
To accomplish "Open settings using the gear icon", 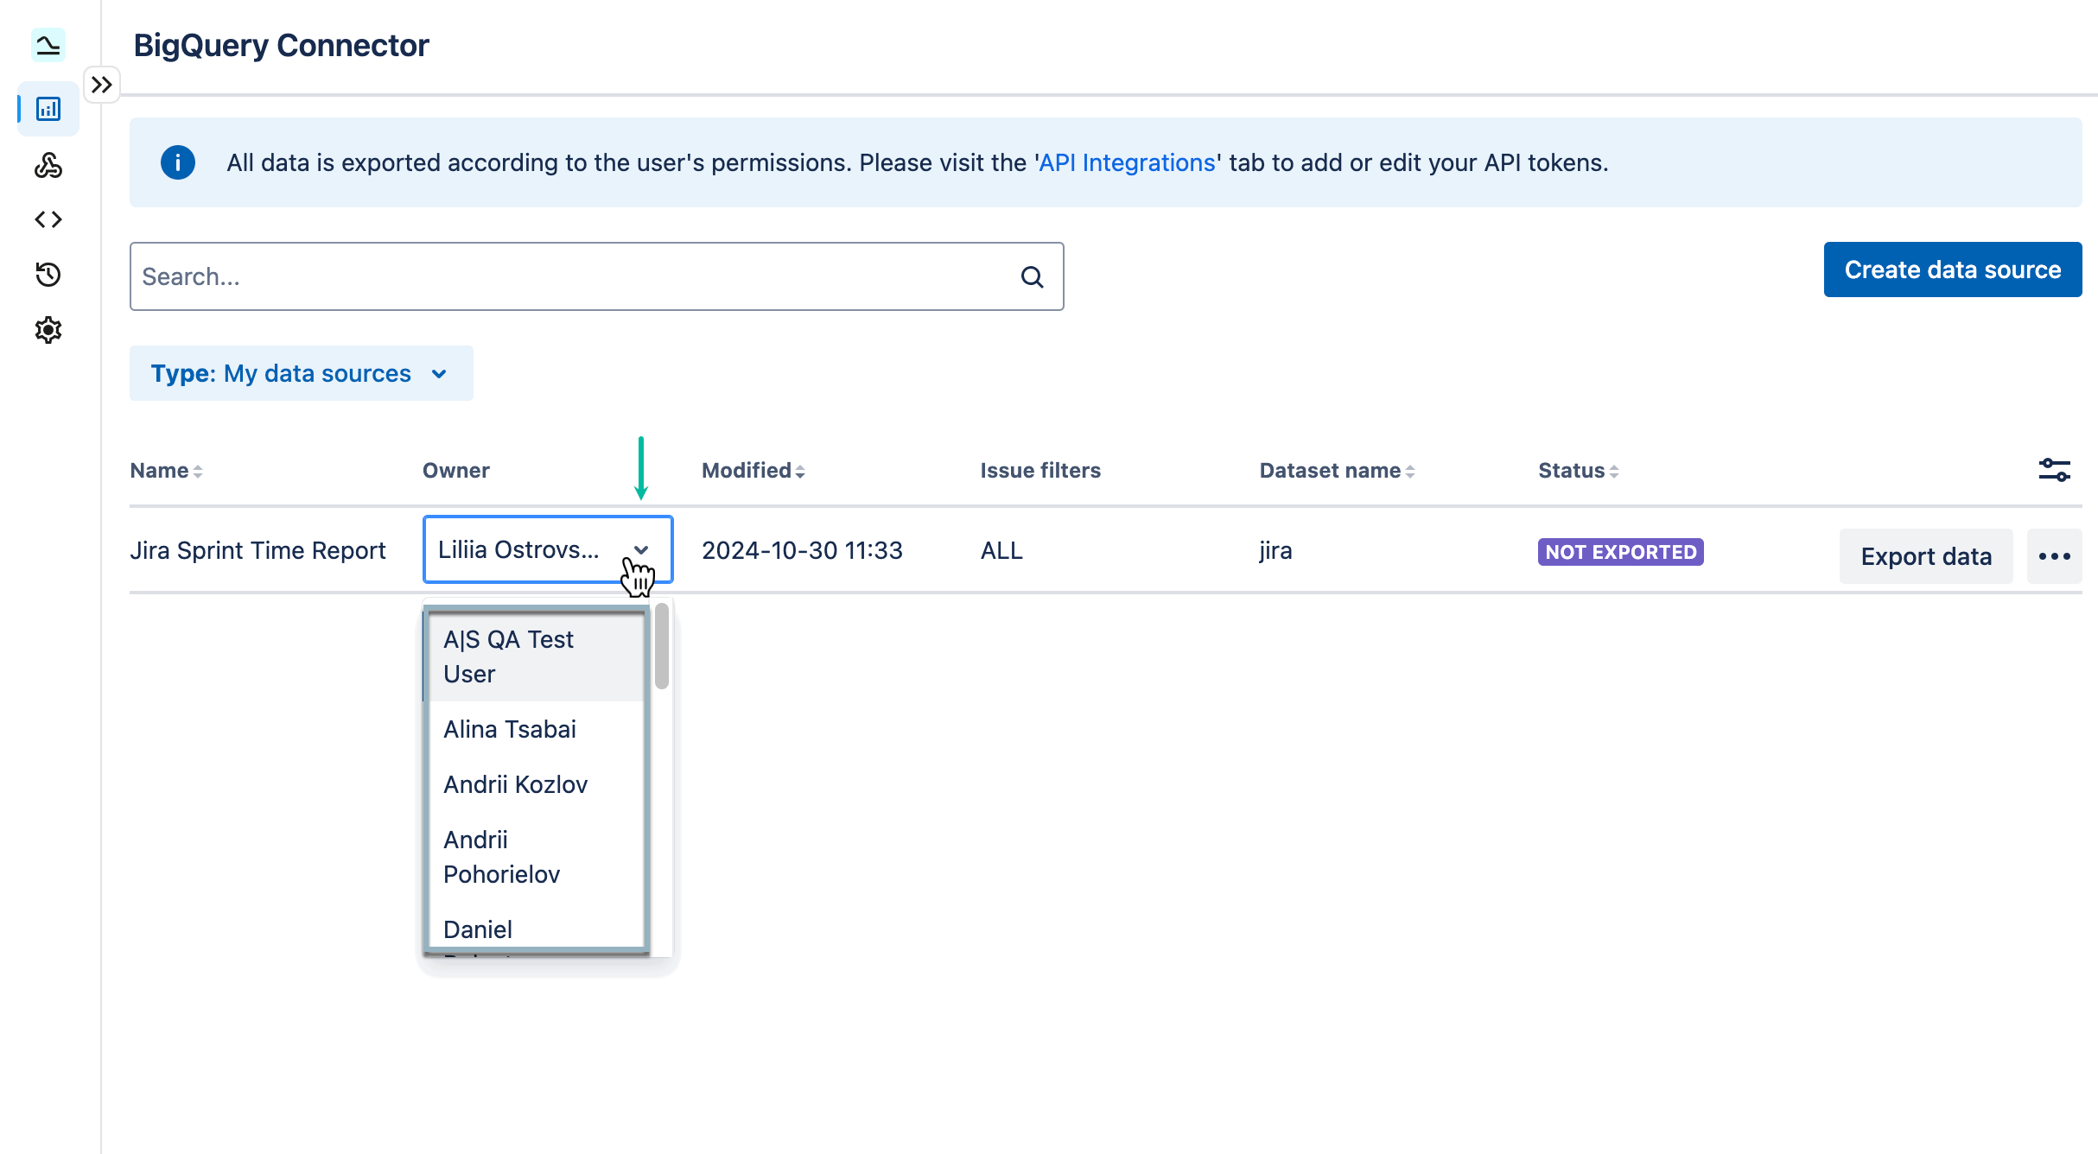I will click(48, 329).
